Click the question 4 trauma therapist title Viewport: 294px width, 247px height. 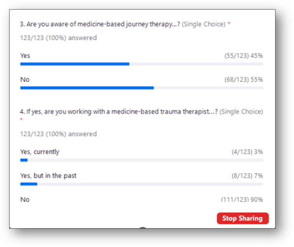coord(119,112)
